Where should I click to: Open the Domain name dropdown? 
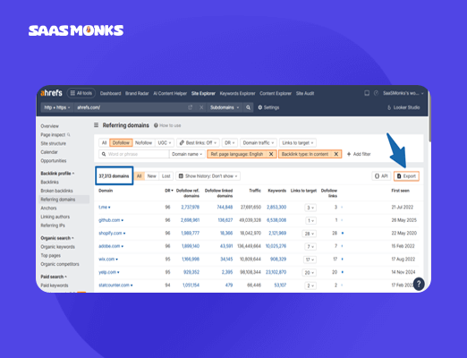pyautogui.click(x=187, y=154)
